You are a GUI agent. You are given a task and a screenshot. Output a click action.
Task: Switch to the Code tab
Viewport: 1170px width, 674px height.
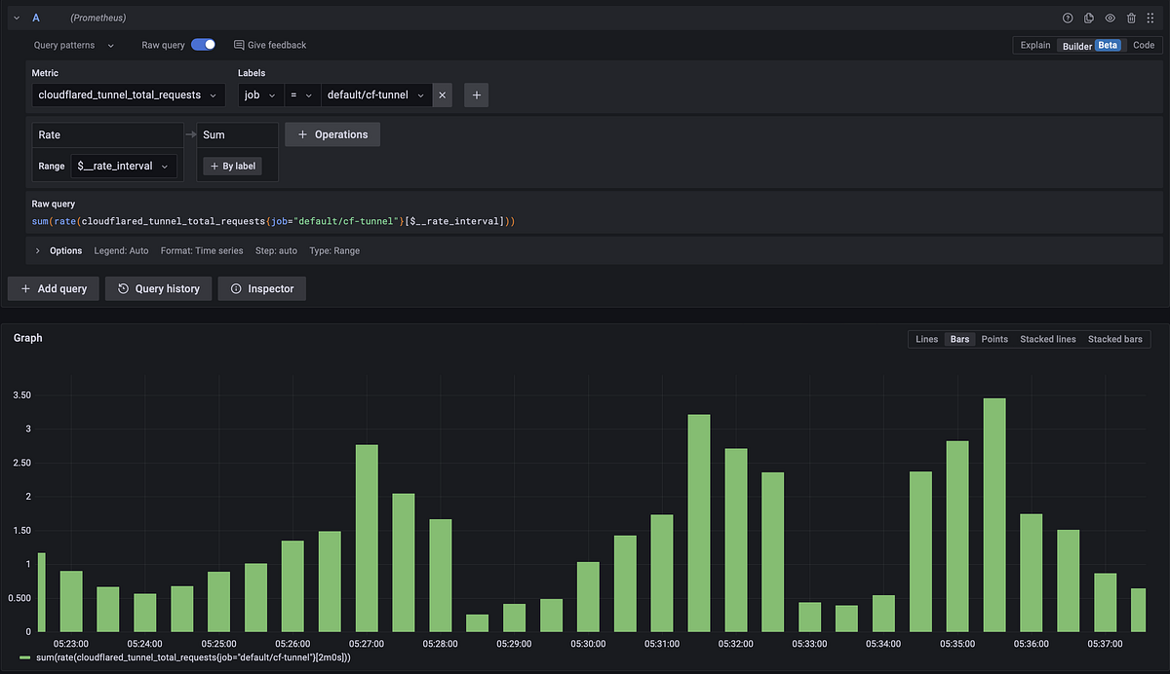(x=1143, y=45)
